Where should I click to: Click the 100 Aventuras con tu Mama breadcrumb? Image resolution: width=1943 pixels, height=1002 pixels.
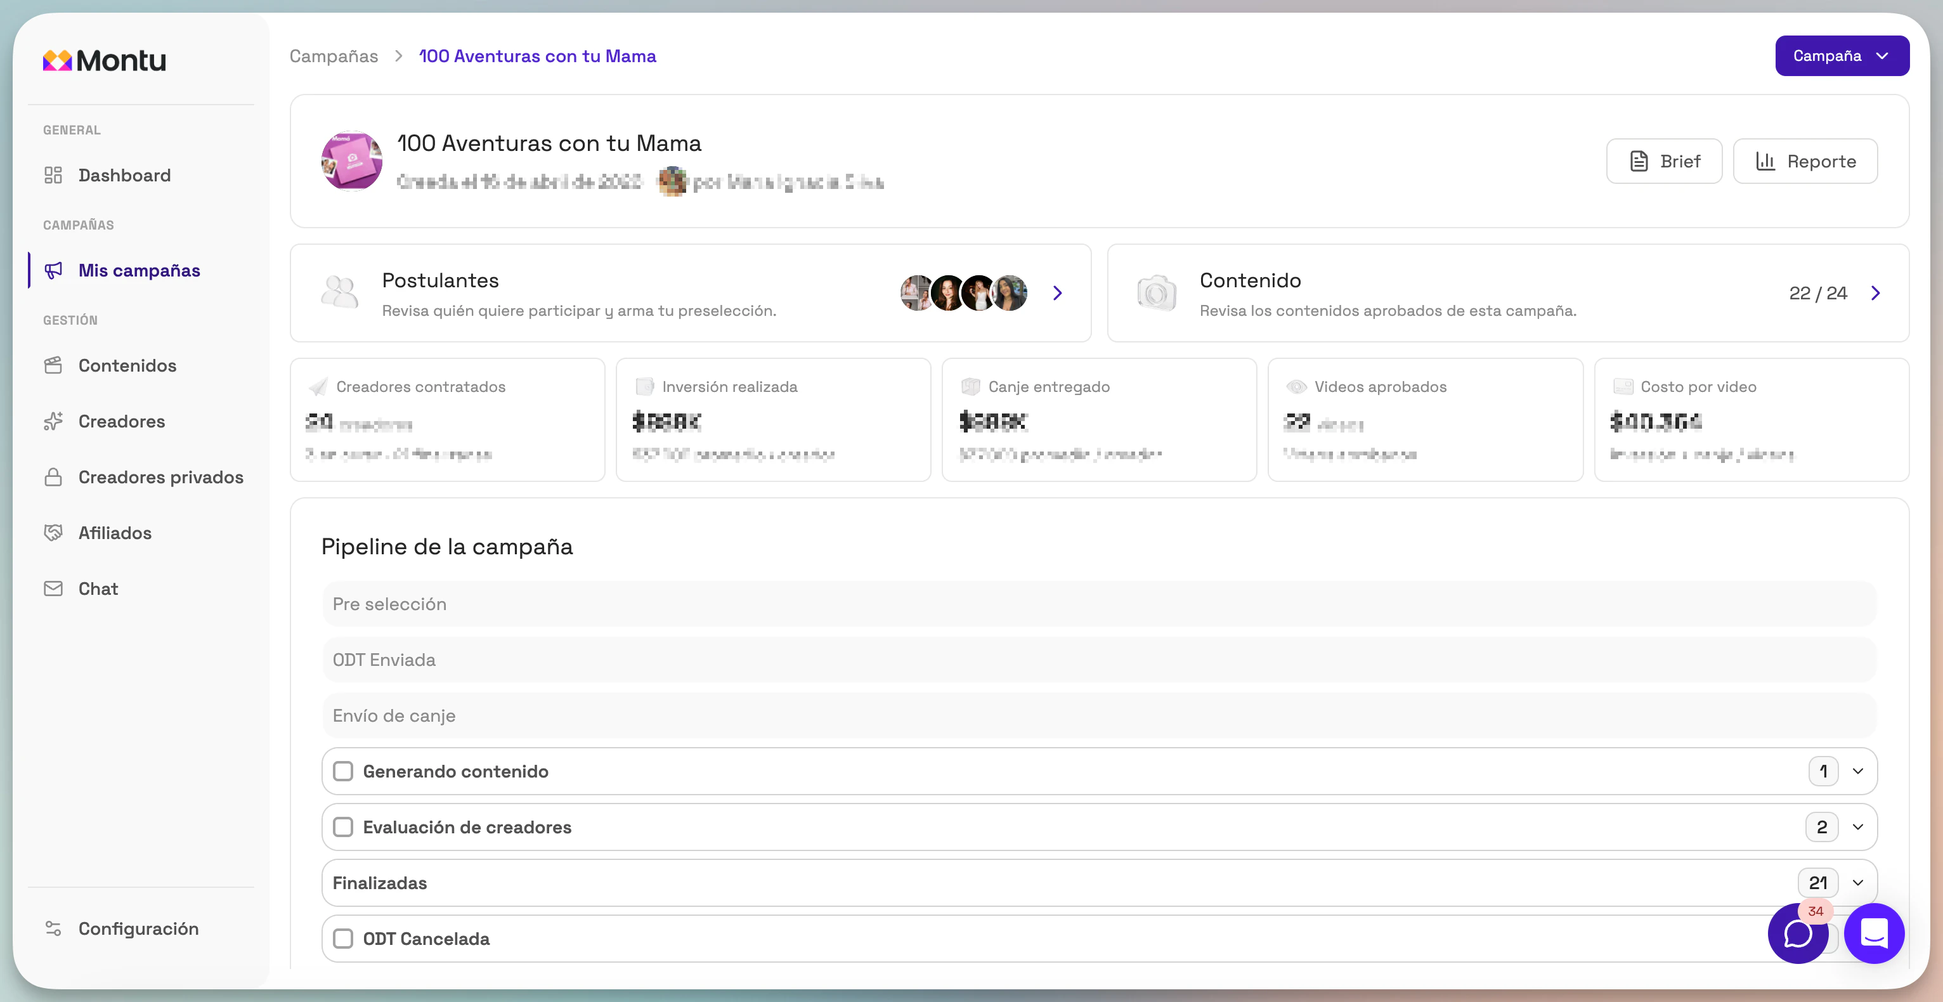(537, 56)
